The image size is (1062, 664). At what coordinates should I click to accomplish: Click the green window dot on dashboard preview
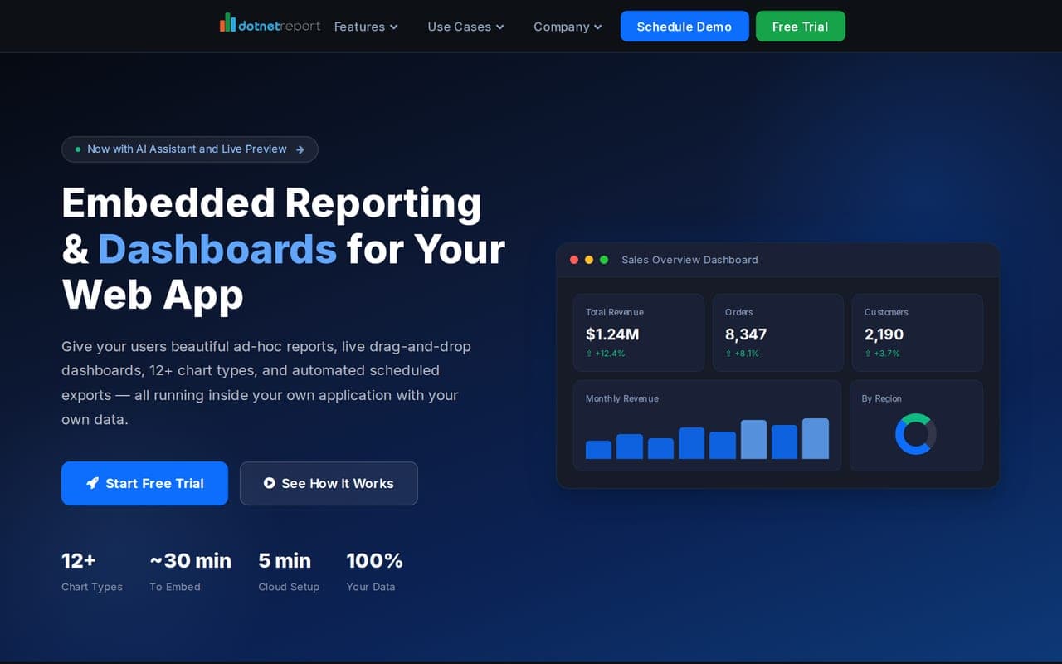click(604, 260)
